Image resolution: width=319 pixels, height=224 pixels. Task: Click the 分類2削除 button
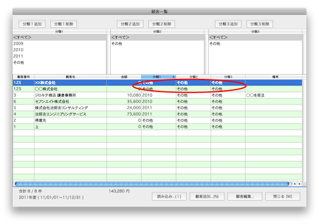pos(162,24)
